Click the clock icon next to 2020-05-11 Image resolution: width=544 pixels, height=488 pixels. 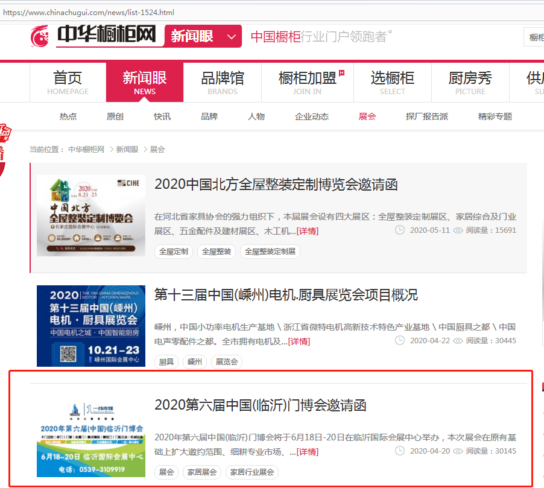point(400,230)
